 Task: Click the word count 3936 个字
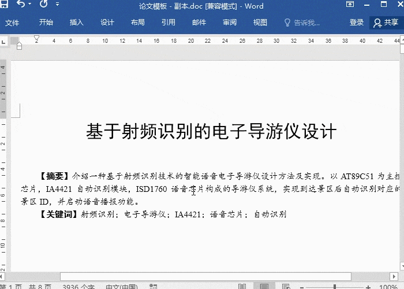(x=78, y=287)
